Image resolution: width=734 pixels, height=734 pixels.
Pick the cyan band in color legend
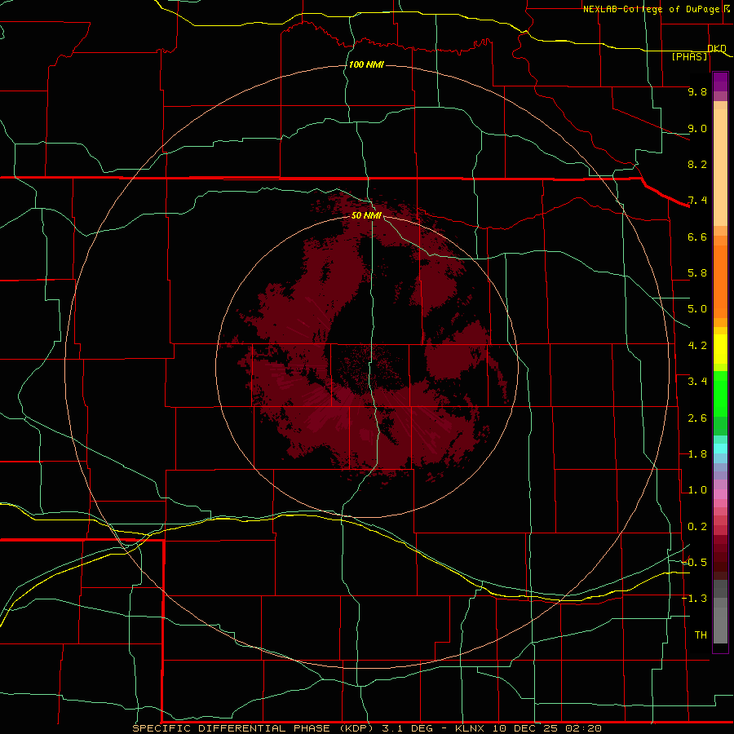[x=720, y=449]
